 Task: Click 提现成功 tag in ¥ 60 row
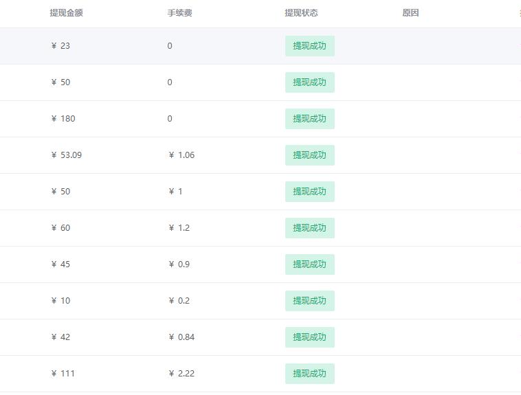tap(310, 228)
